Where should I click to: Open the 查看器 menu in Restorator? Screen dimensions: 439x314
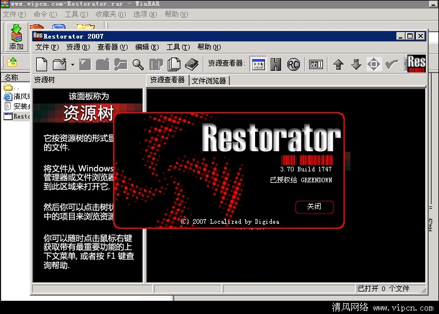pos(112,47)
